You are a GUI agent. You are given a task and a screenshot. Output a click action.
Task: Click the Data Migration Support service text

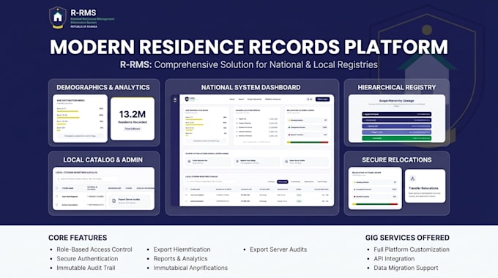click(x=406, y=268)
